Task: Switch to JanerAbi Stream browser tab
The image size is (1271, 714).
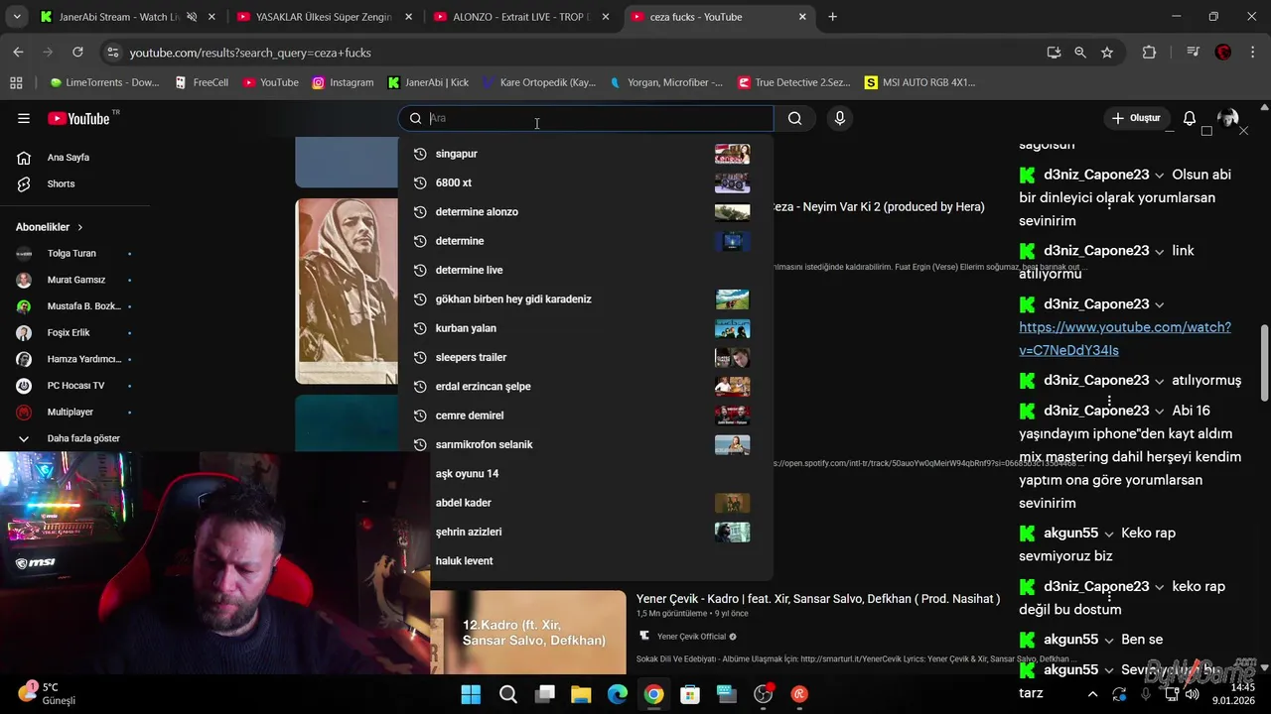Action: point(118,17)
